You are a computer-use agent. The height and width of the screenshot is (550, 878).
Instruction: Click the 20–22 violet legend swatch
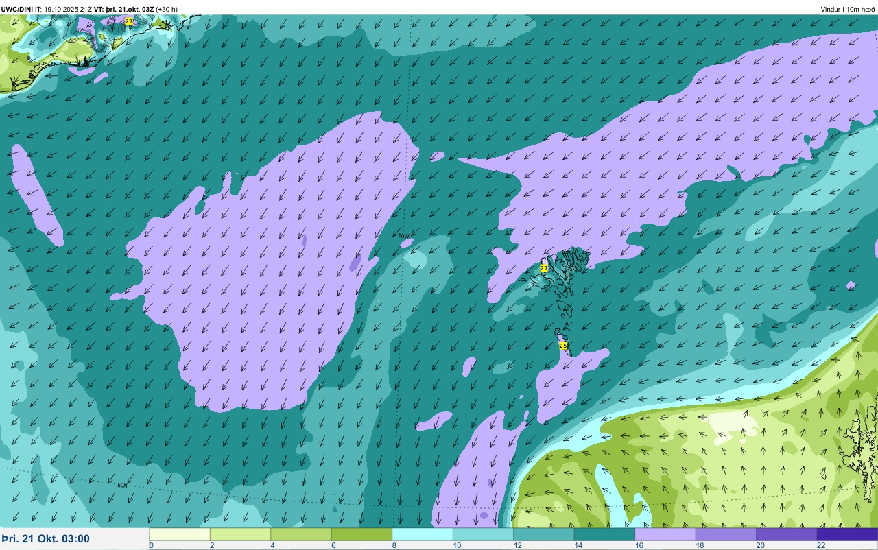[x=787, y=534]
